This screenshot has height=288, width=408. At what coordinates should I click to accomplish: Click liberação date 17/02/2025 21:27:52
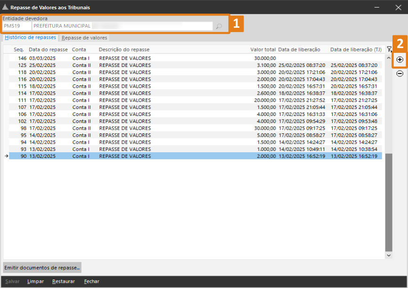point(302,100)
